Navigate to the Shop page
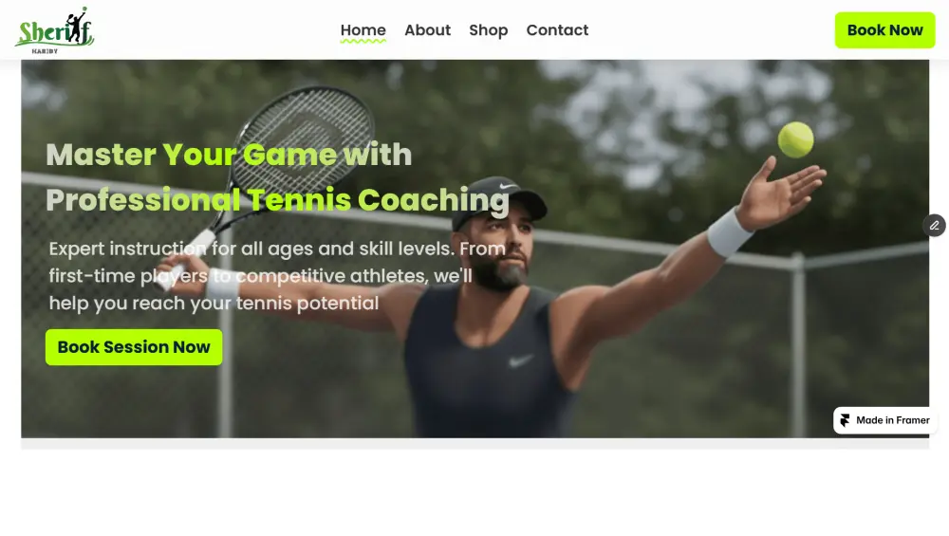The width and height of the screenshot is (949, 536). [x=489, y=30]
